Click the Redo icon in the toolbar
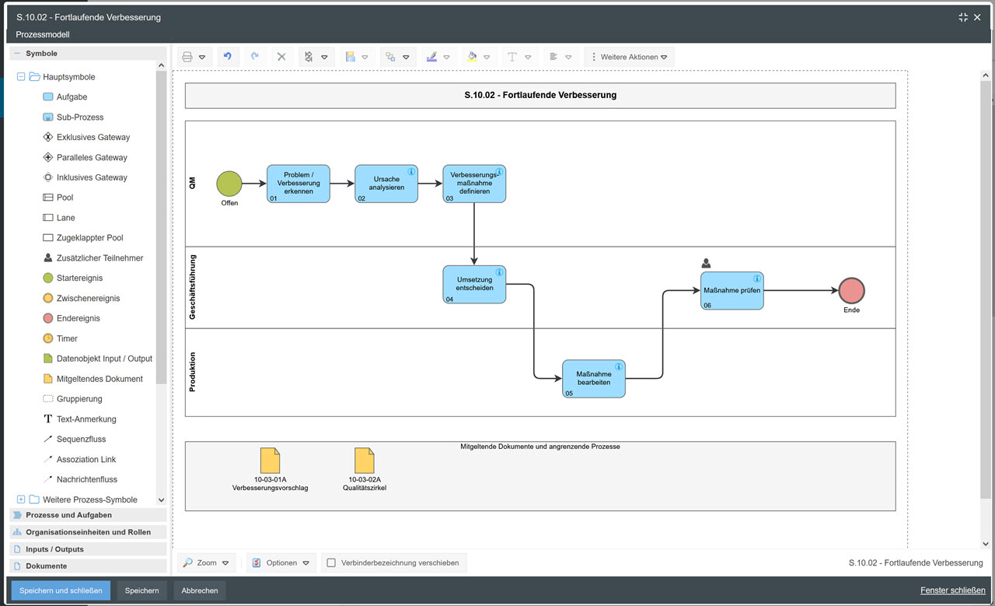Screen dimensions: 995x606 pyautogui.click(x=254, y=56)
